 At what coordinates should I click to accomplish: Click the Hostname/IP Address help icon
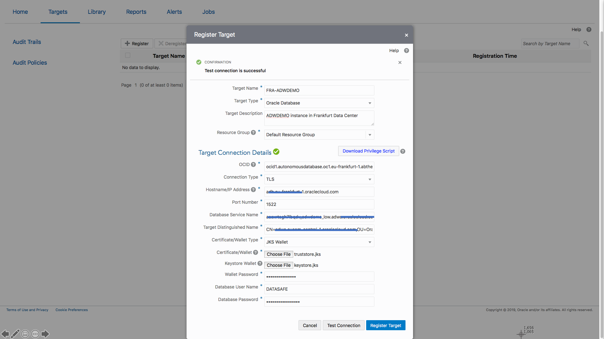pos(253,190)
